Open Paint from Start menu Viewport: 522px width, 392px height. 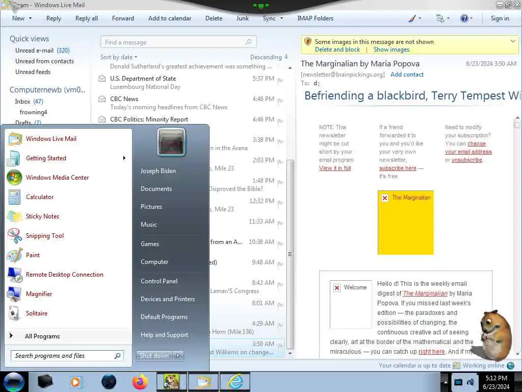(x=33, y=255)
